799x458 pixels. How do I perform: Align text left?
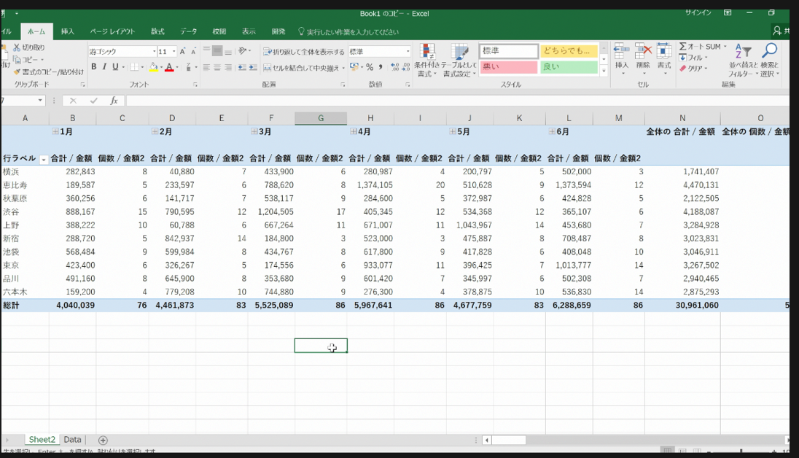click(x=206, y=67)
